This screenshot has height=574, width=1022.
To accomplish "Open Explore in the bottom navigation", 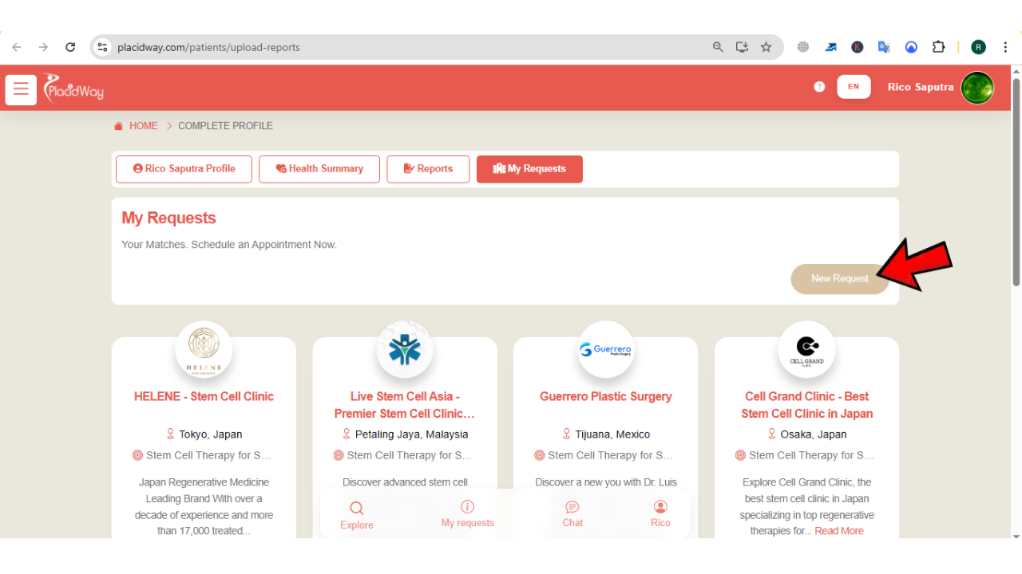I will tap(356, 515).
